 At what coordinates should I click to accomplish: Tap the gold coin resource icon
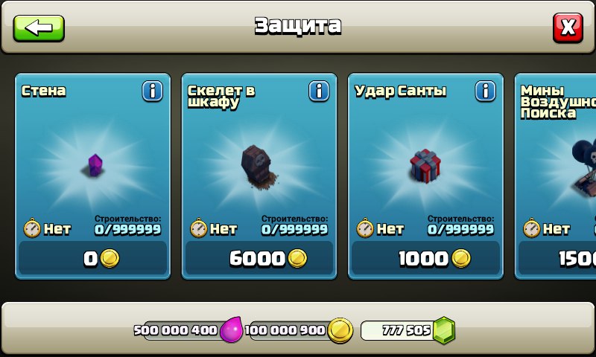340,330
